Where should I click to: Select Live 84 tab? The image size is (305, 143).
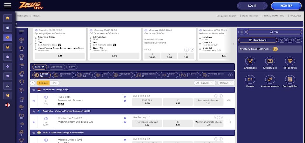[40, 67]
